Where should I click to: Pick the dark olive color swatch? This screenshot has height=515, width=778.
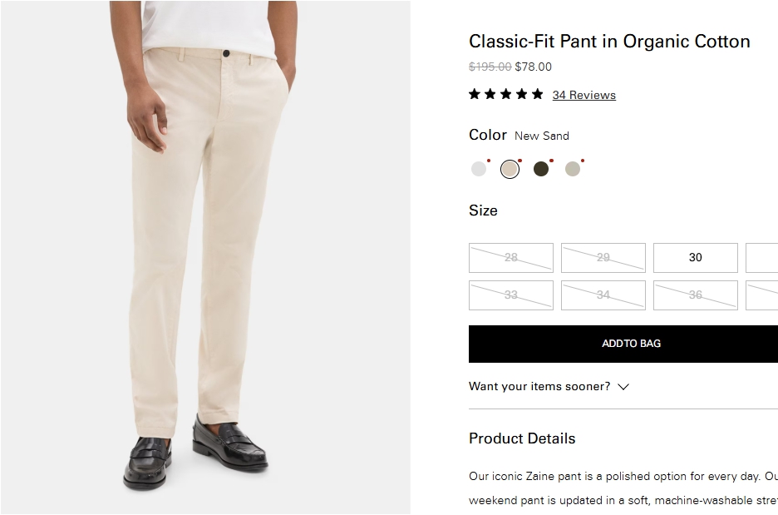[x=541, y=169]
